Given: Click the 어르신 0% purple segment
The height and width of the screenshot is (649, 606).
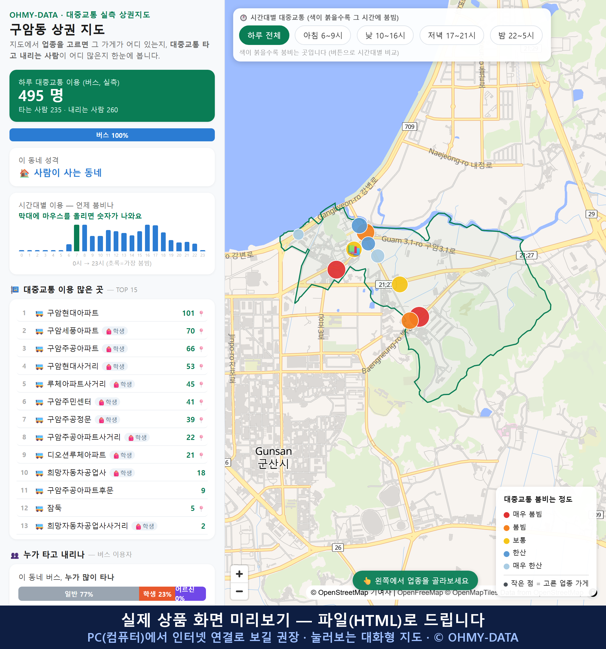Looking at the screenshot, I should 191,594.
